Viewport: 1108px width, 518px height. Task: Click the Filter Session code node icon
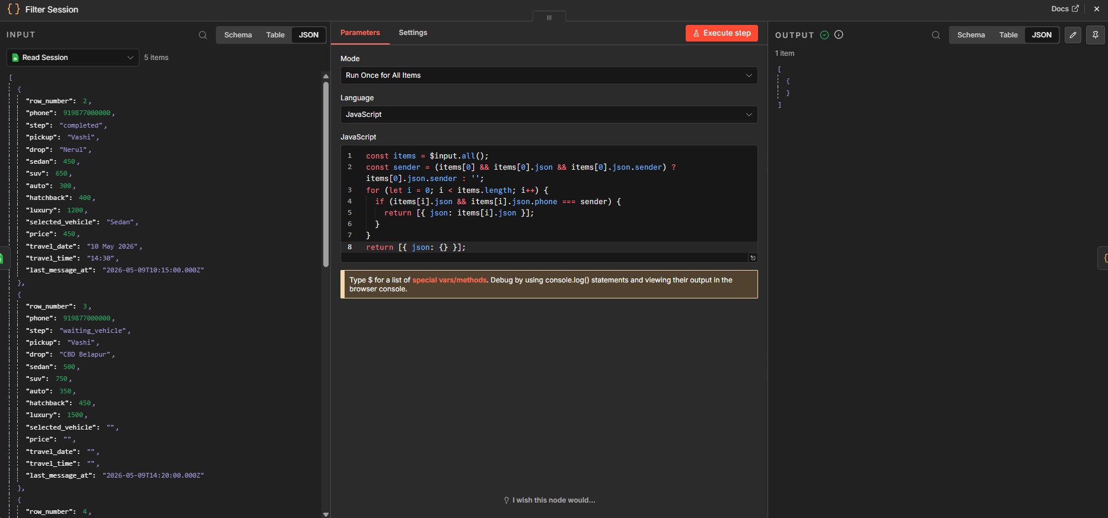coord(13,9)
